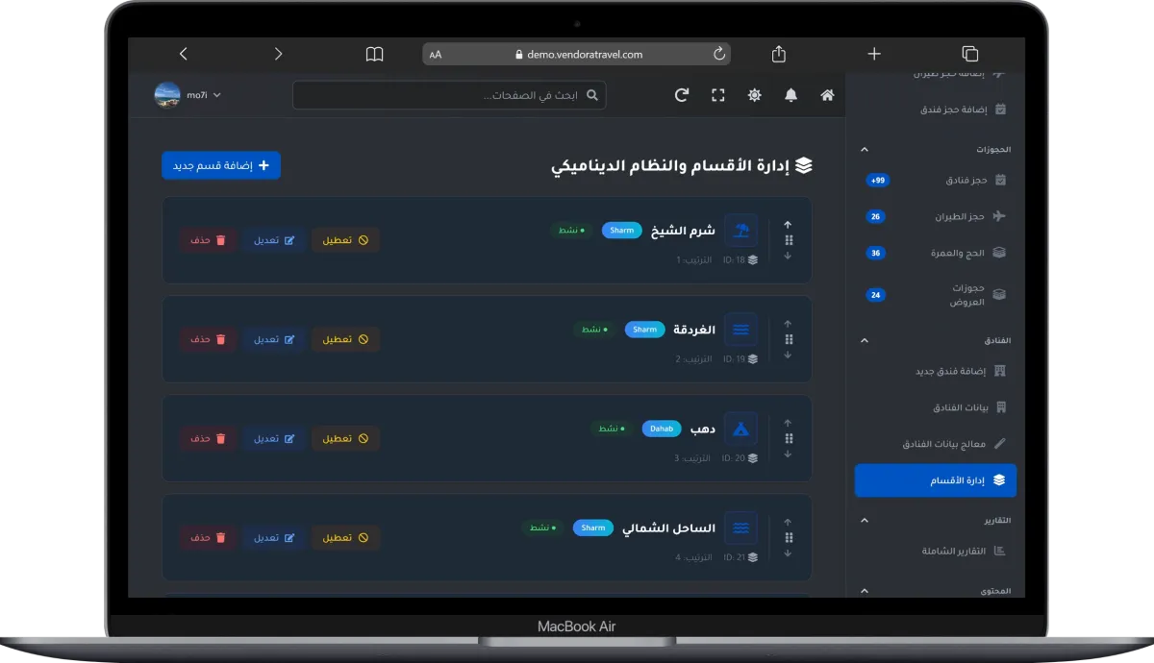Click drag handle of دهب row
The height and width of the screenshot is (663, 1154).
(789, 438)
